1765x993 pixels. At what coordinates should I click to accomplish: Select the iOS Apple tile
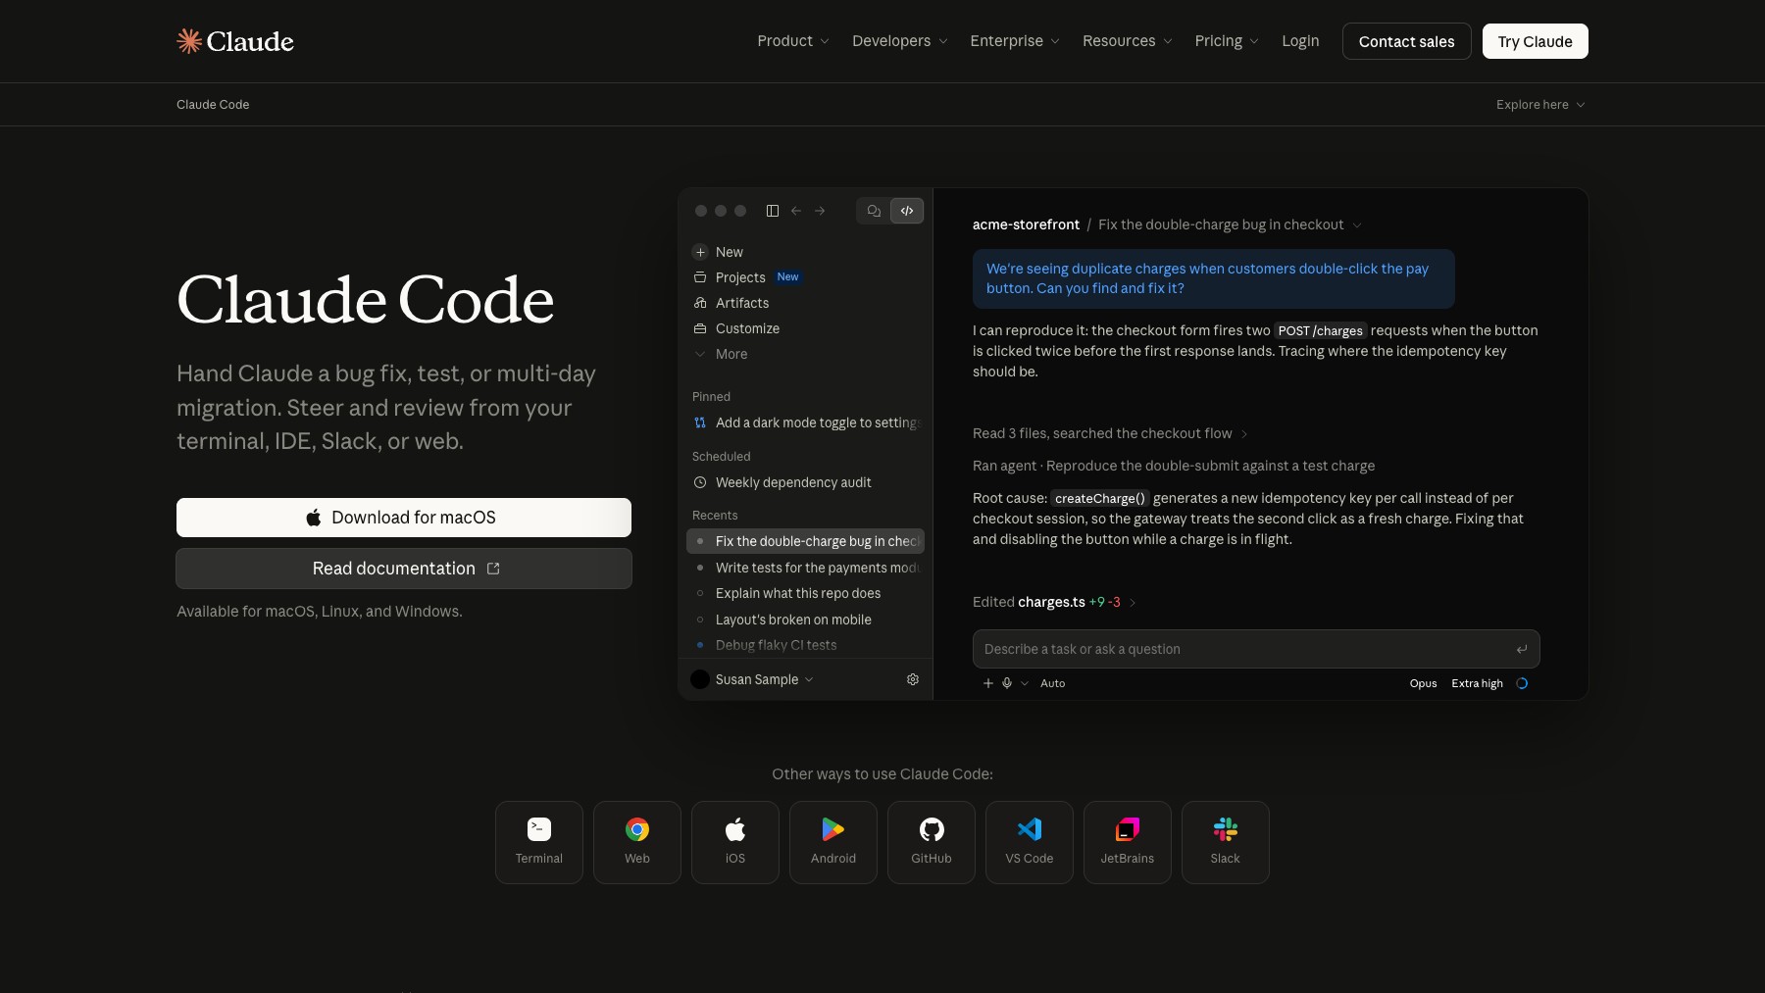pyautogui.click(x=735, y=842)
